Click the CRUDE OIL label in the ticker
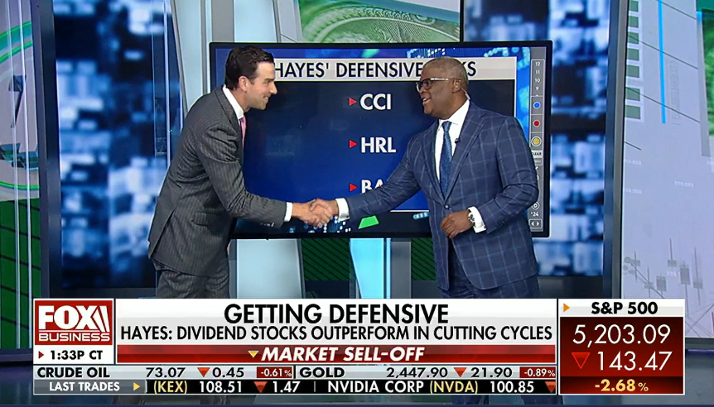 [74, 373]
